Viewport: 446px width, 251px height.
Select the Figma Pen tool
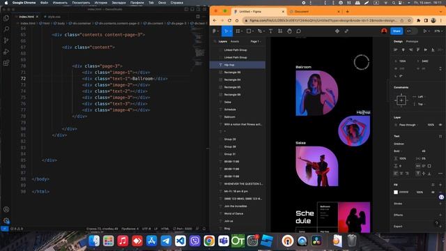click(x=260, y=31)
